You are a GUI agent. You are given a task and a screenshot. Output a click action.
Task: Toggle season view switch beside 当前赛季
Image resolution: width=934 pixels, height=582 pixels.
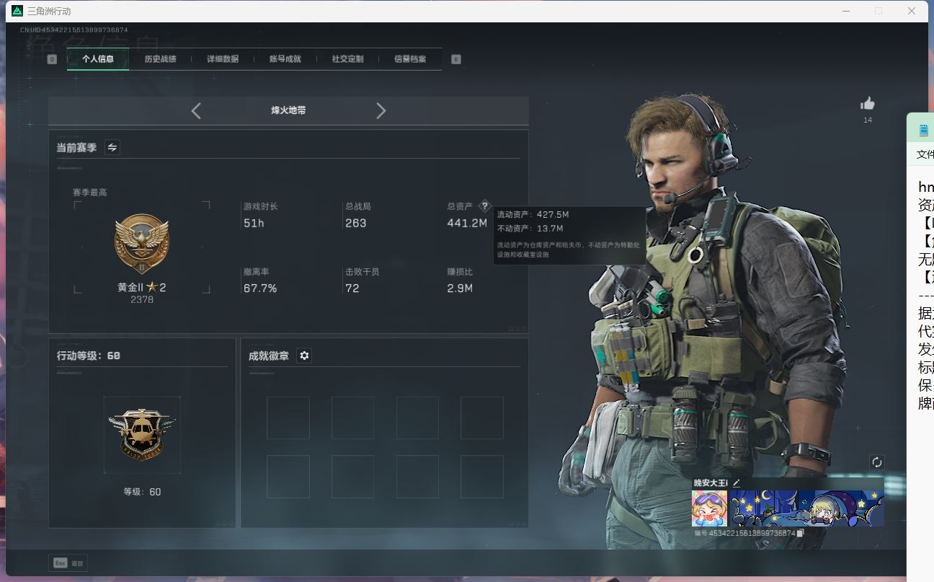coord(112,147)
